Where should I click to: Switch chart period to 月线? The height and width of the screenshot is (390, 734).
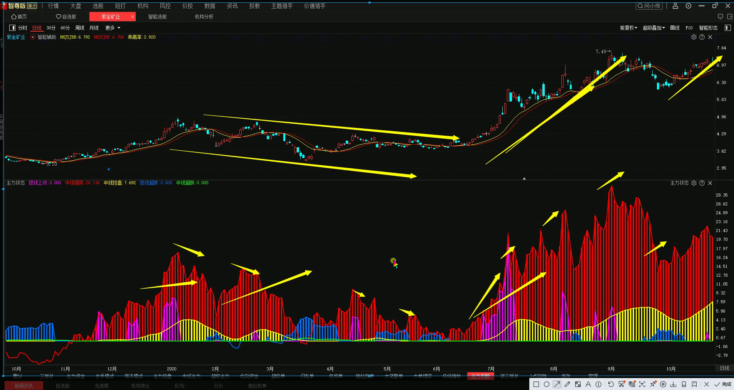click(94, 28)
